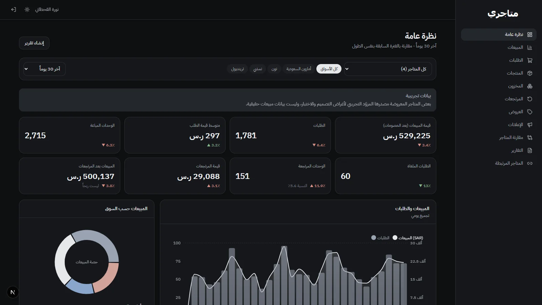Image resolution: width=542 pixels, height=305 pixels.
Task: Click the قيمة المرتجعات 29,088 card
Action: coord(175,176)
